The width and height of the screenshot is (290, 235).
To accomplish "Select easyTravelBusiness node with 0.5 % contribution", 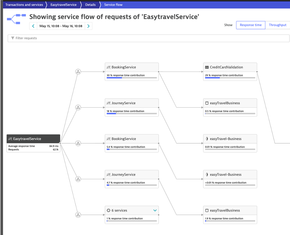I will (230, 108).
